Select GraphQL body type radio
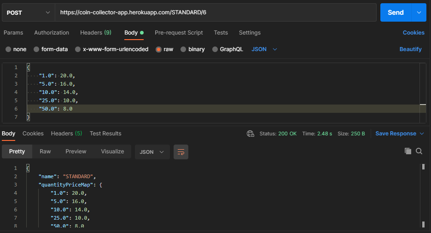The width and height of the screenshot is (431, 233). click(x=215, y=49)
